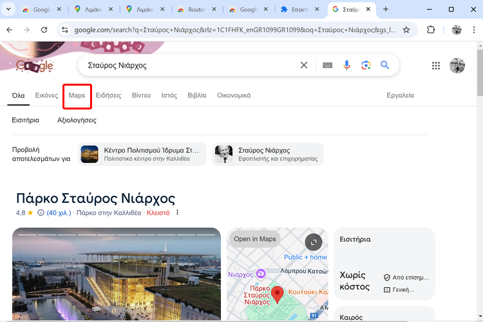
Task: Open the Εισιτήρια tickets card
Action: [384, 264]
